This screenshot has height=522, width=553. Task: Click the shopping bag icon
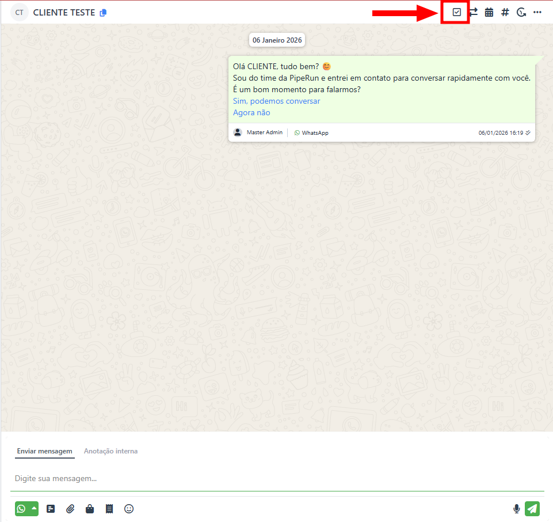tap(90, 509)
